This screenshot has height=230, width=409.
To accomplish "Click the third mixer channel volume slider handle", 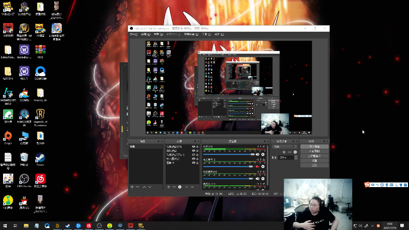I will click(251, 178).
